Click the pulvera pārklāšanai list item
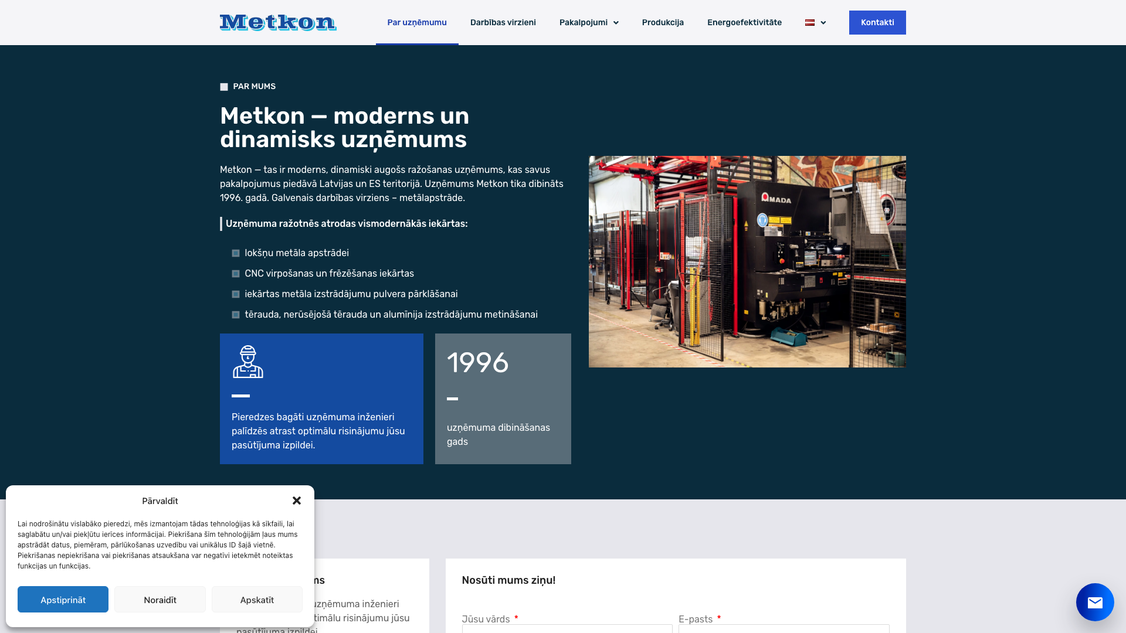Screen dimensions: 1126x633 [351, 294]
